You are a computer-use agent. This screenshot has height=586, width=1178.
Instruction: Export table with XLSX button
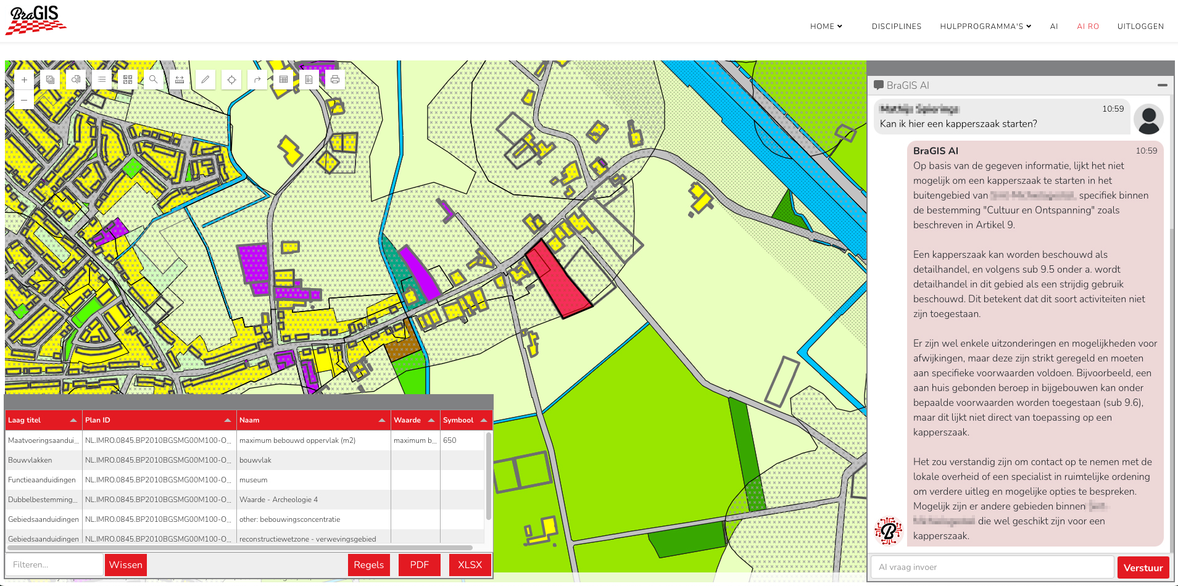(470, 565)
